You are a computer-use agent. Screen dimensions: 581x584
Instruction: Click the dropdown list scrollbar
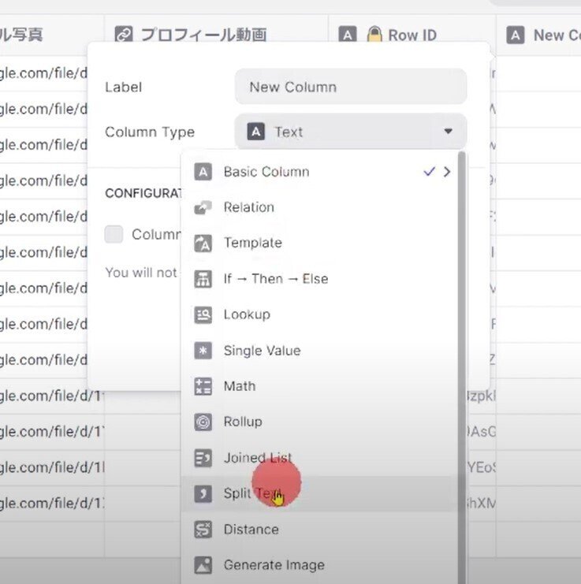461,366
